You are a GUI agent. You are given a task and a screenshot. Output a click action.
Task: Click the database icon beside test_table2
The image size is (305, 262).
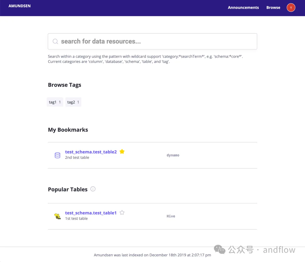coord(57,155)
